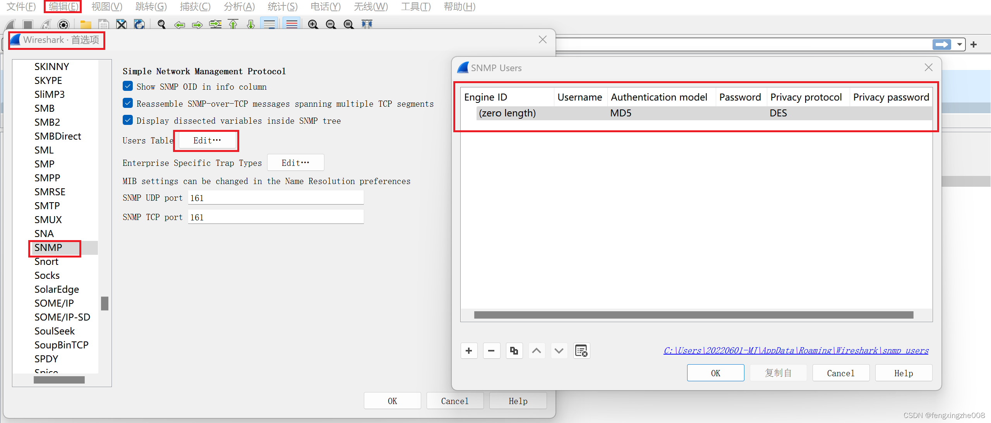Copy selected SNMP user entry
Screen dimensions: 991x423
[x=514, y=351]
